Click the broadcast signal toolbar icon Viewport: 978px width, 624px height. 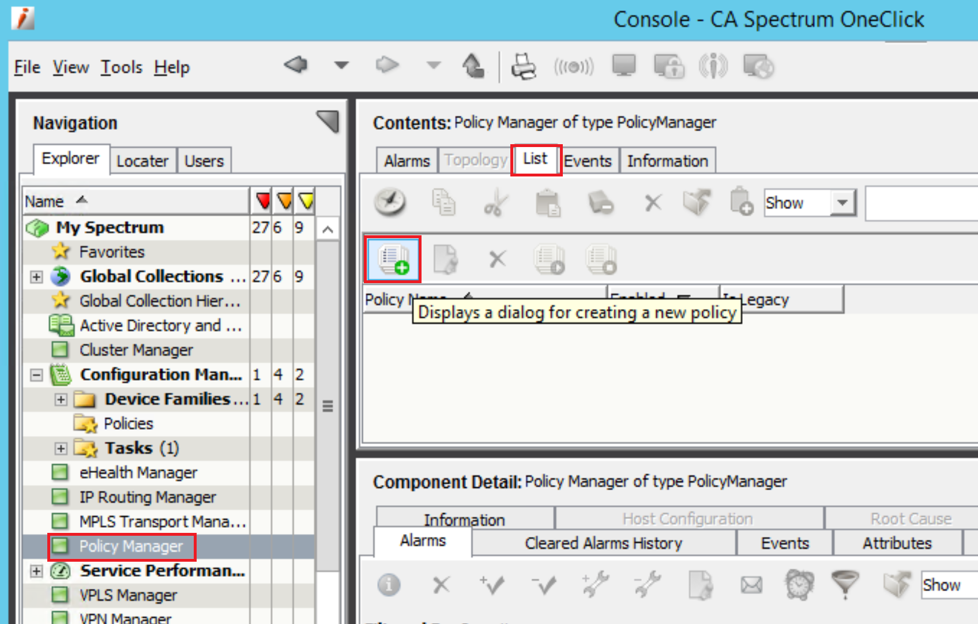[574, 67]
